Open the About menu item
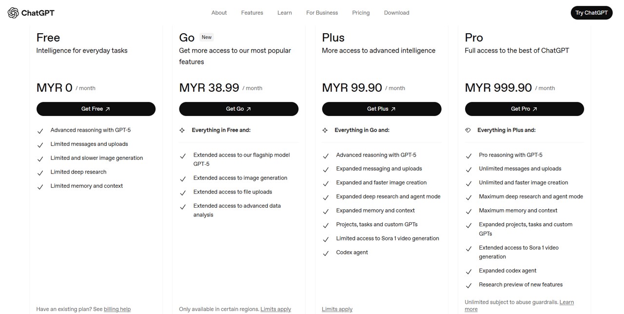The height and width of the screenshot is (314, 624). 219,13
